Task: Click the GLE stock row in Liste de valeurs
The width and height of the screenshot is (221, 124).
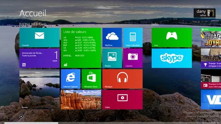Action: (x=80, y=50)
